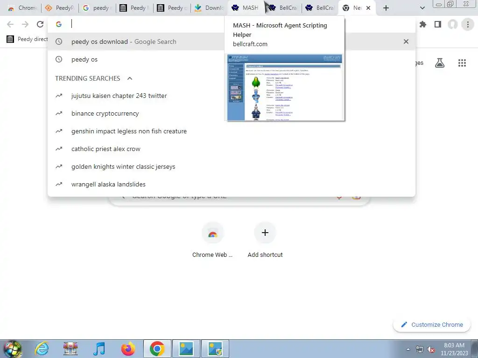Switch to the MASH tab

246,8
